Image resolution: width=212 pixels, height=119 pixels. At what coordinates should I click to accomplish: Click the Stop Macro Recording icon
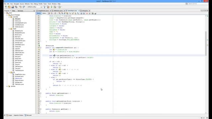tap(89, 13)
